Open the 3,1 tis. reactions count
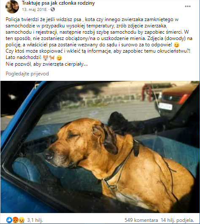 coord(35,220)
